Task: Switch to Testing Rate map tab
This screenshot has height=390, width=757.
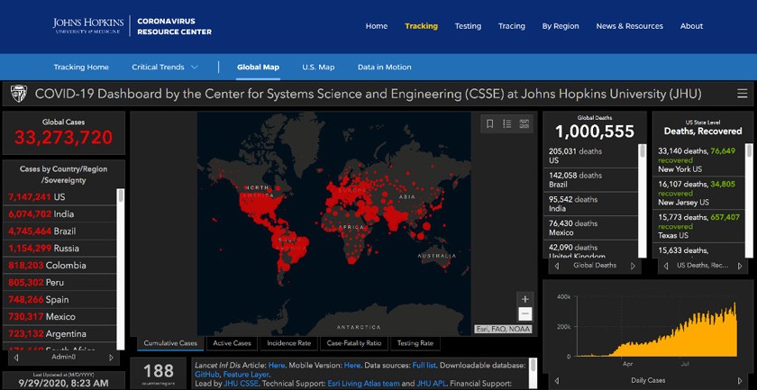Action: coord(415,343)
